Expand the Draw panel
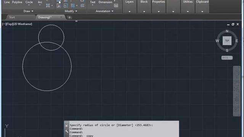 (28, 11)
